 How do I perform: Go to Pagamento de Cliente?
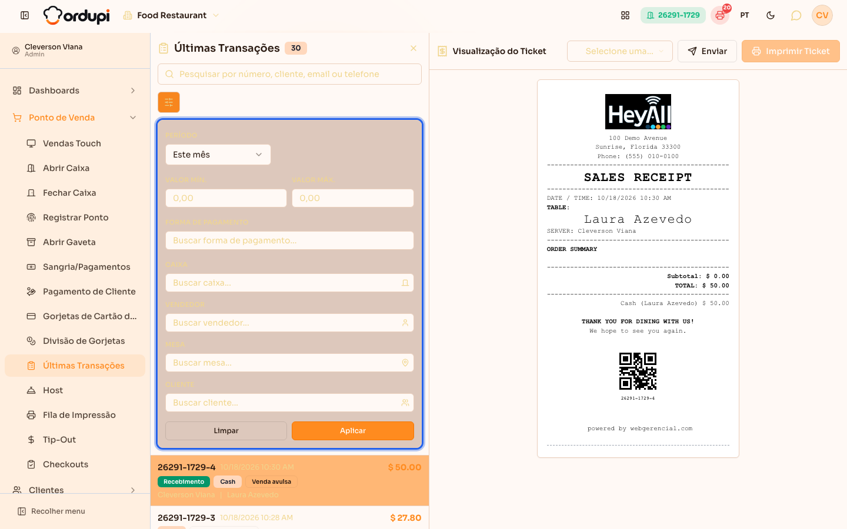tap(75, 292)
